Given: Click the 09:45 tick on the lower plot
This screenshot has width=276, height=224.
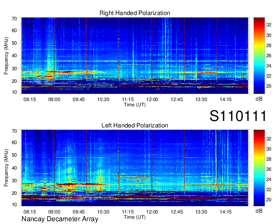Looking at the screenshot, I should [x=79, y=212].
